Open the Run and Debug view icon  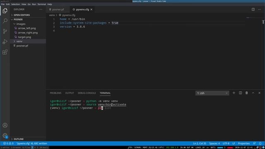pos(5,41)
